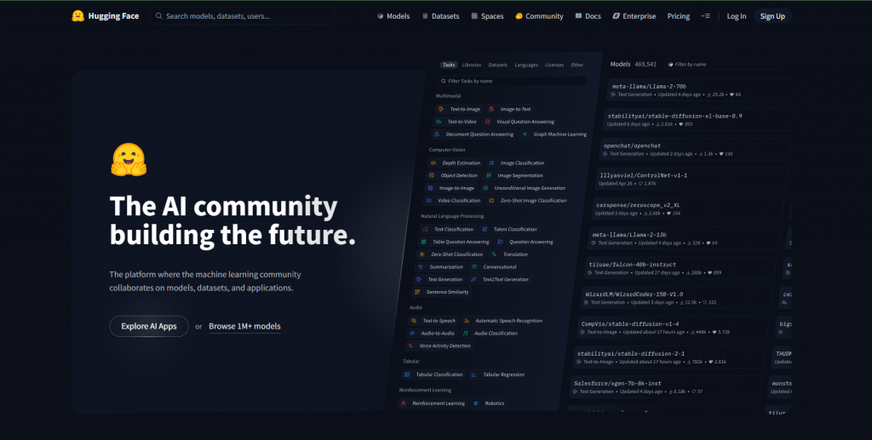Select the Video Classification task chip
This screenshot has height=440, width=872.
point(453,201)
